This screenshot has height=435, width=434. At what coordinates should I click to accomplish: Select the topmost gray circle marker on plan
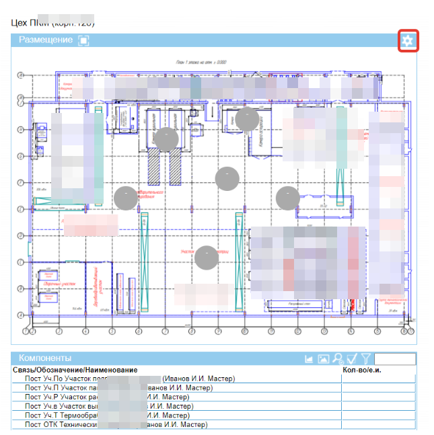point(247,118)
